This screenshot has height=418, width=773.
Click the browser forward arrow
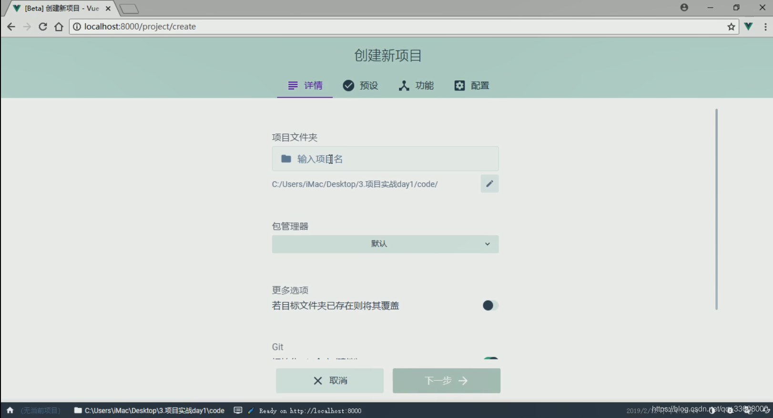27,27
